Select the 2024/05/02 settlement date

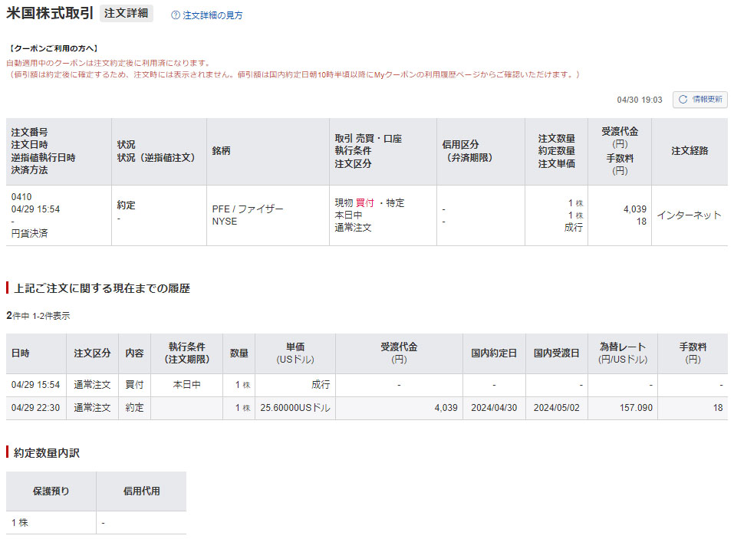pos(556,408)
